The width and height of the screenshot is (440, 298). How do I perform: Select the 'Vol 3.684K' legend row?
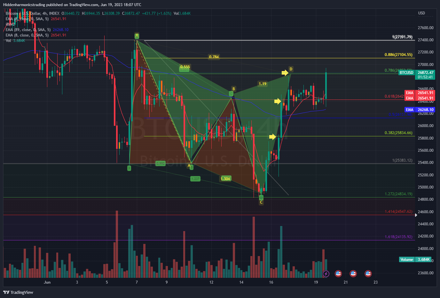coord(15,41)
